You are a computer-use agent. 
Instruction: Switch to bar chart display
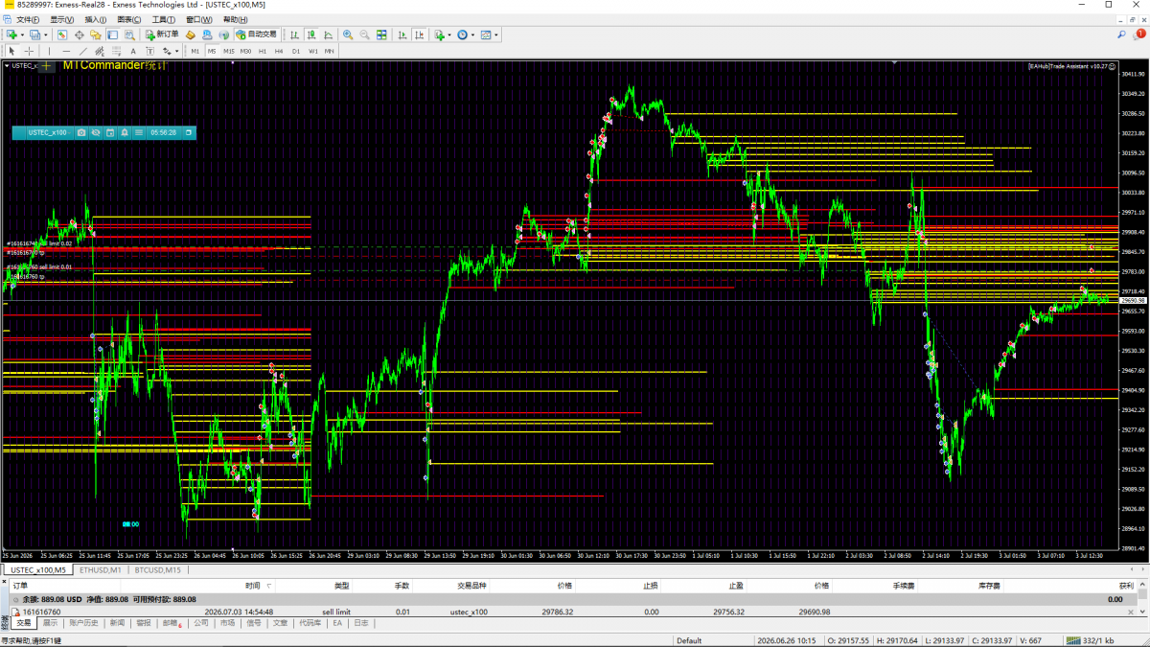click(x=295, y=35)
